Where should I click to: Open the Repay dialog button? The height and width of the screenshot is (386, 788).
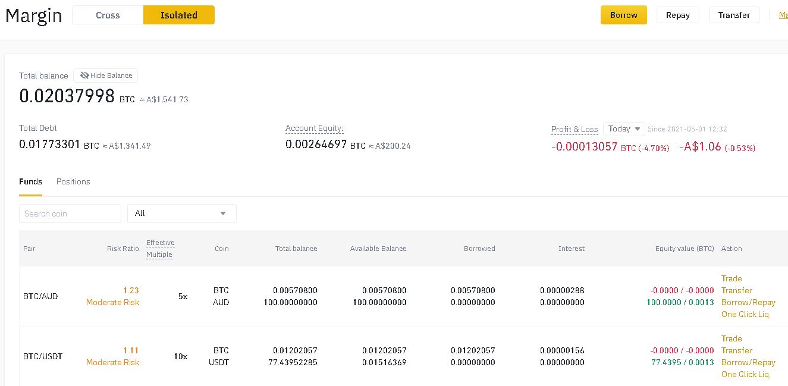678,15
